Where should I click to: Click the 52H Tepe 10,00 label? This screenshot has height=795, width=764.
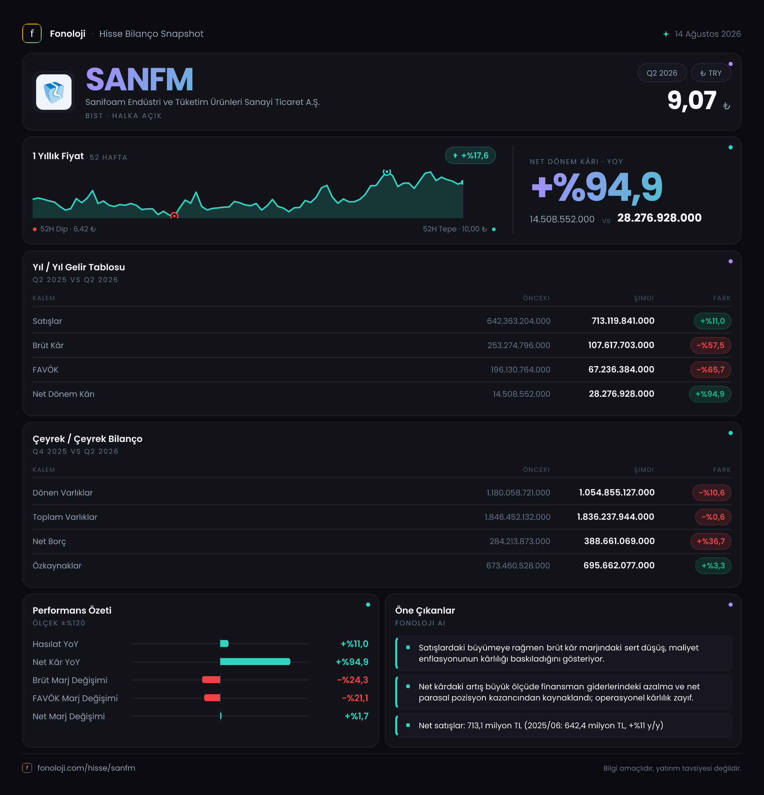point(455,229)
